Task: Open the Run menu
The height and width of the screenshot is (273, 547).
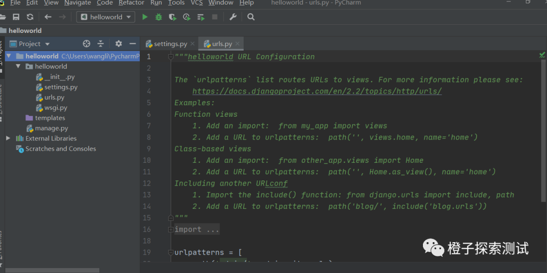Action: (157, 3)
